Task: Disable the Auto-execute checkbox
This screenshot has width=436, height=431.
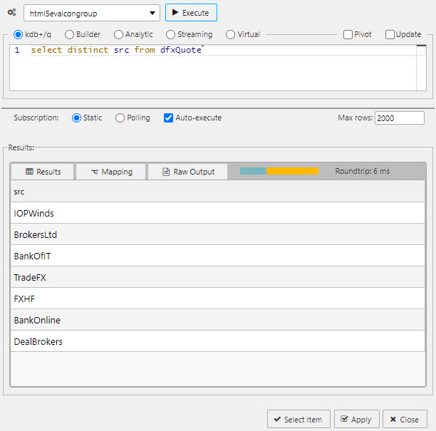Action: pyautogui.click(x=169, y=118)
